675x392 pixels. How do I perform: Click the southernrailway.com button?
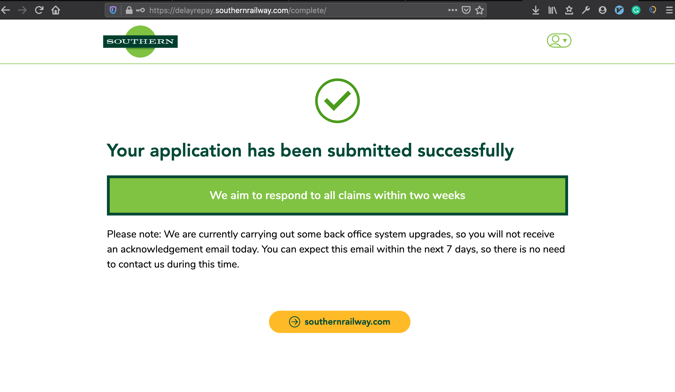pyautogui.click(x=339, y=322)
